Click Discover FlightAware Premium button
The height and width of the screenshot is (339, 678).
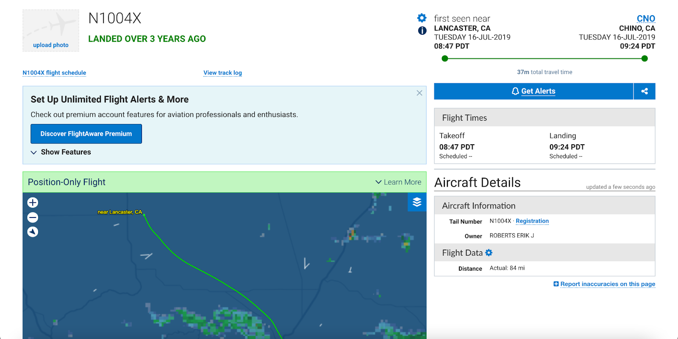(86, 134)
